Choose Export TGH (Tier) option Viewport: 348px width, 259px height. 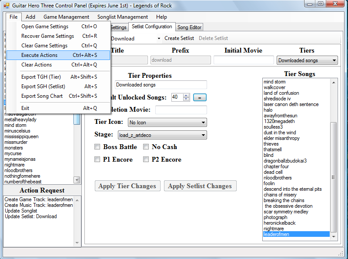59,77
